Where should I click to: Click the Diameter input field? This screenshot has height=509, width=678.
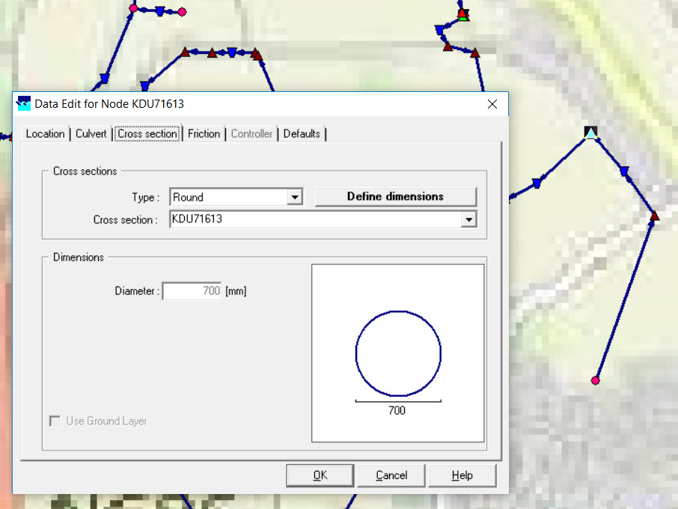point(192,291)
